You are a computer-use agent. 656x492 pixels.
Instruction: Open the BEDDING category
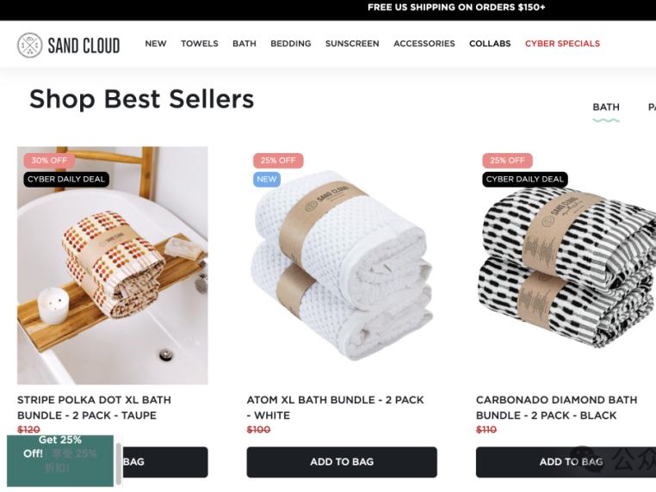(x=291, y=44)
